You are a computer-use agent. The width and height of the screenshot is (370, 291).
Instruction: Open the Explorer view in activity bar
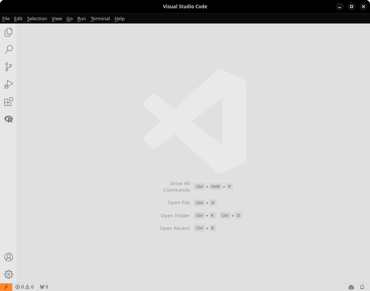(9, 32)
